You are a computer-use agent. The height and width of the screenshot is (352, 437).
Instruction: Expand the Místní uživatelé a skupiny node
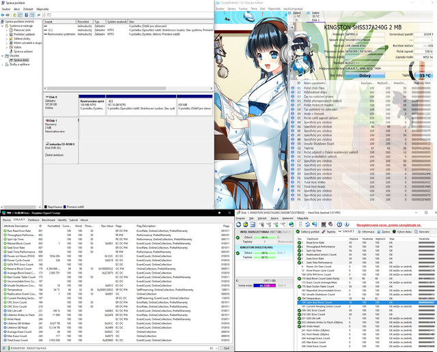7,43
